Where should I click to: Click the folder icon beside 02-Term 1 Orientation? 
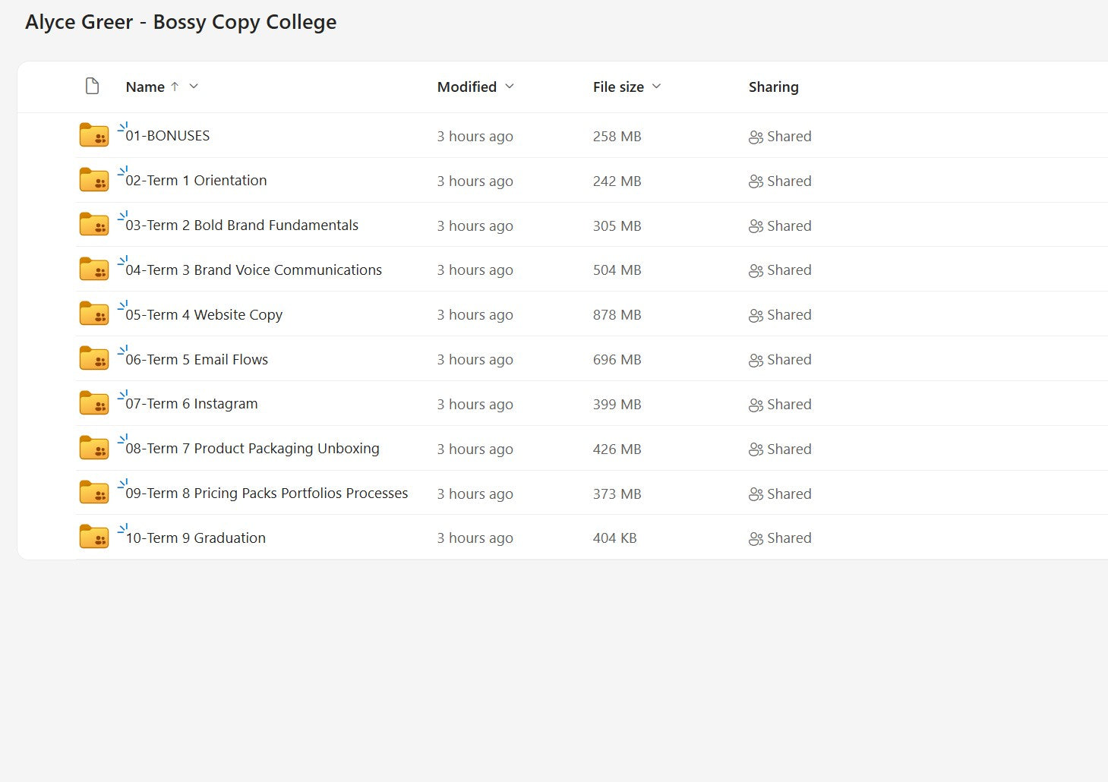tap(93, 179)
